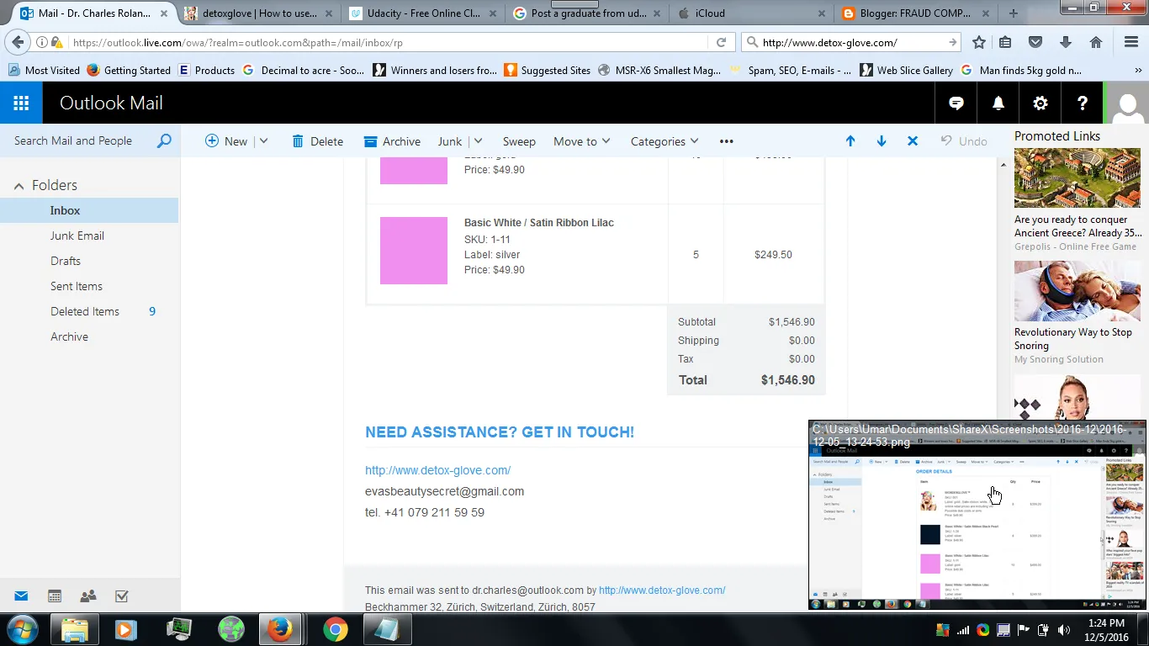1149x646 pixels.
Task: Open detox-glove link in email footer
Action: (662, 590)
